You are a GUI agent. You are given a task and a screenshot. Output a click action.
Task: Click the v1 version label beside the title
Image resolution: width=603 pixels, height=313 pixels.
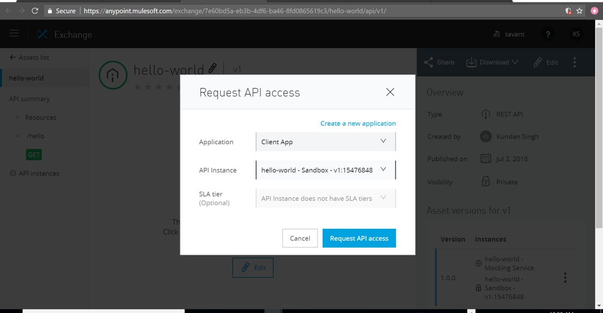click(237, 70)
